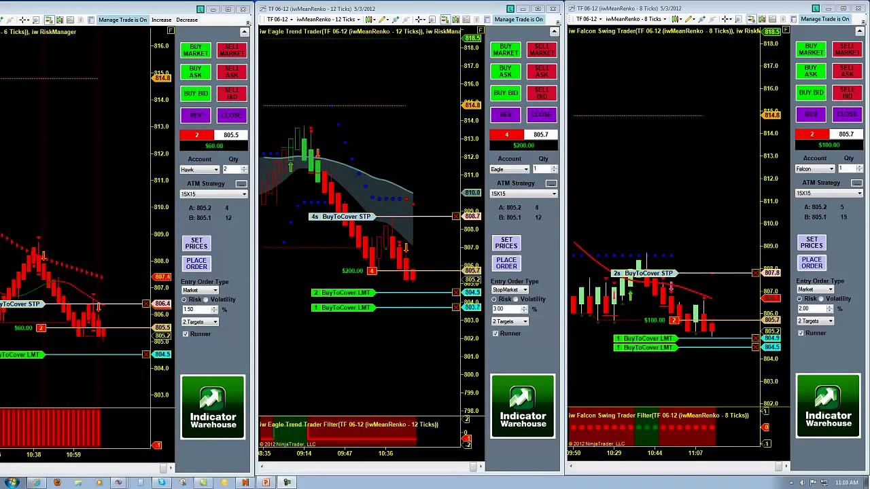Select Volatility radio in Falcon panel
Viewport: 870px width, 489px height.
pos(821,298)
